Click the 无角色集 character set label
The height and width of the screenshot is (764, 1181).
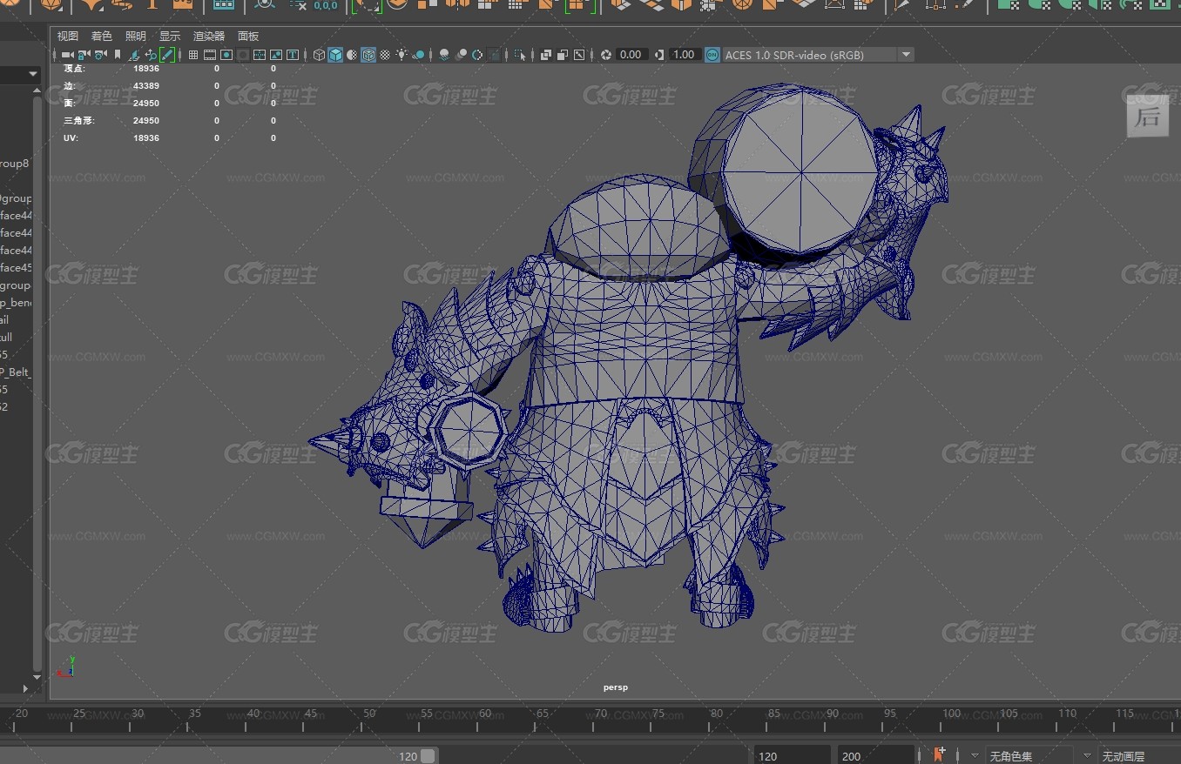[1010, 757]
